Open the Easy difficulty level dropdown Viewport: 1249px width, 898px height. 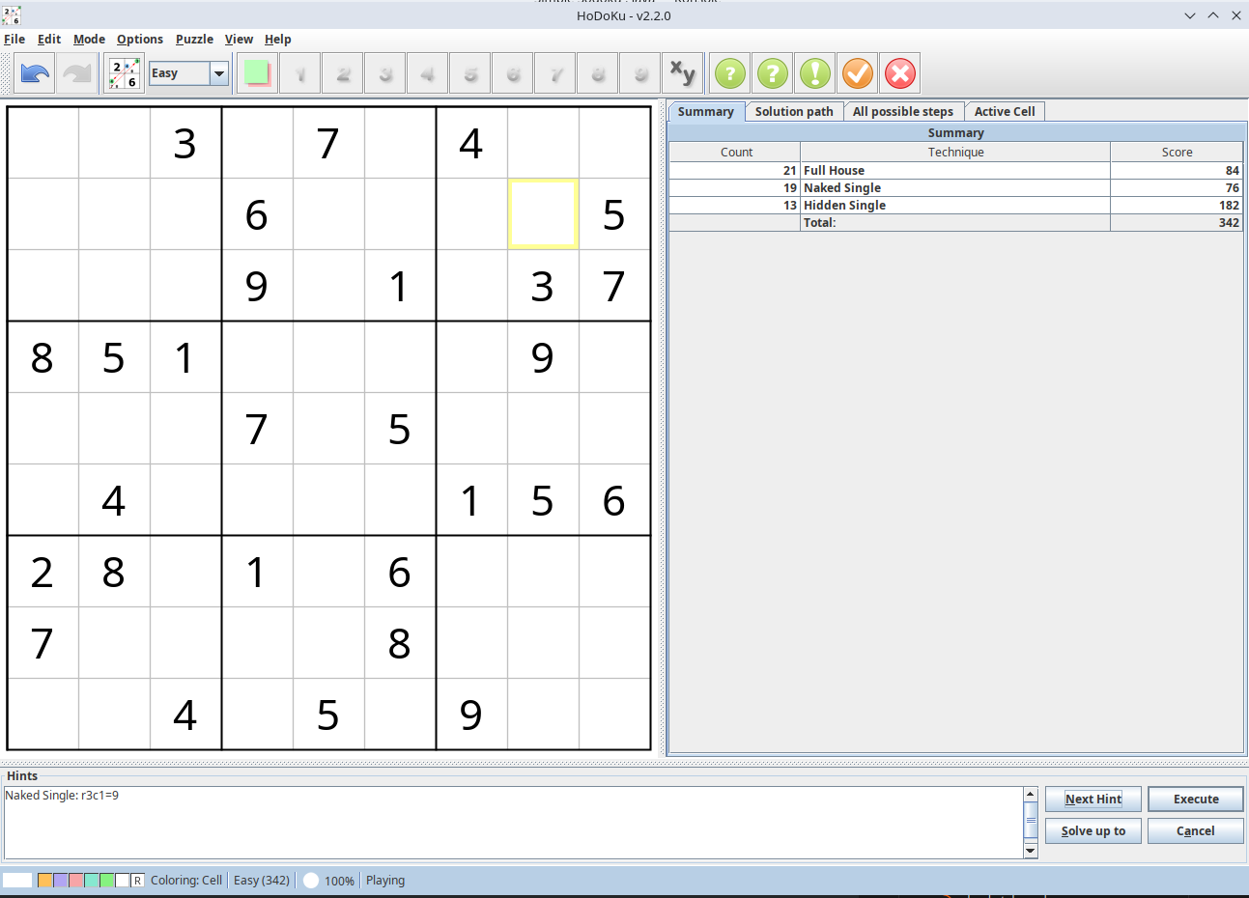pos(219,73)
